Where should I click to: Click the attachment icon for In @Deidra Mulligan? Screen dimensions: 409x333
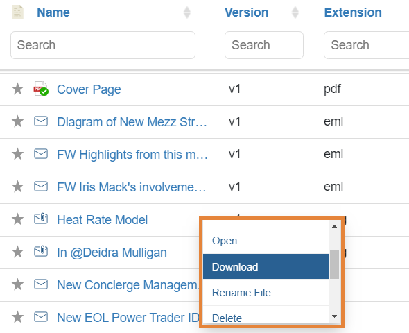click(41, 252)
